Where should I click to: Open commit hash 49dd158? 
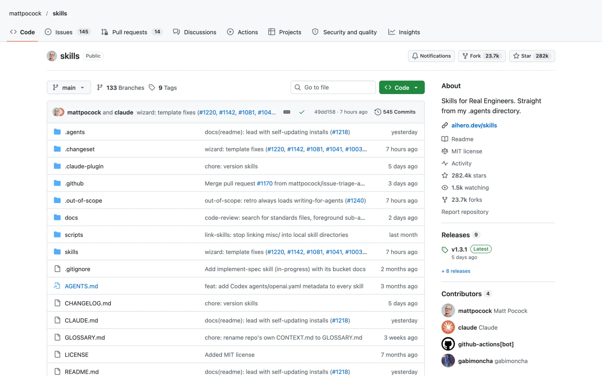[325, 112]
